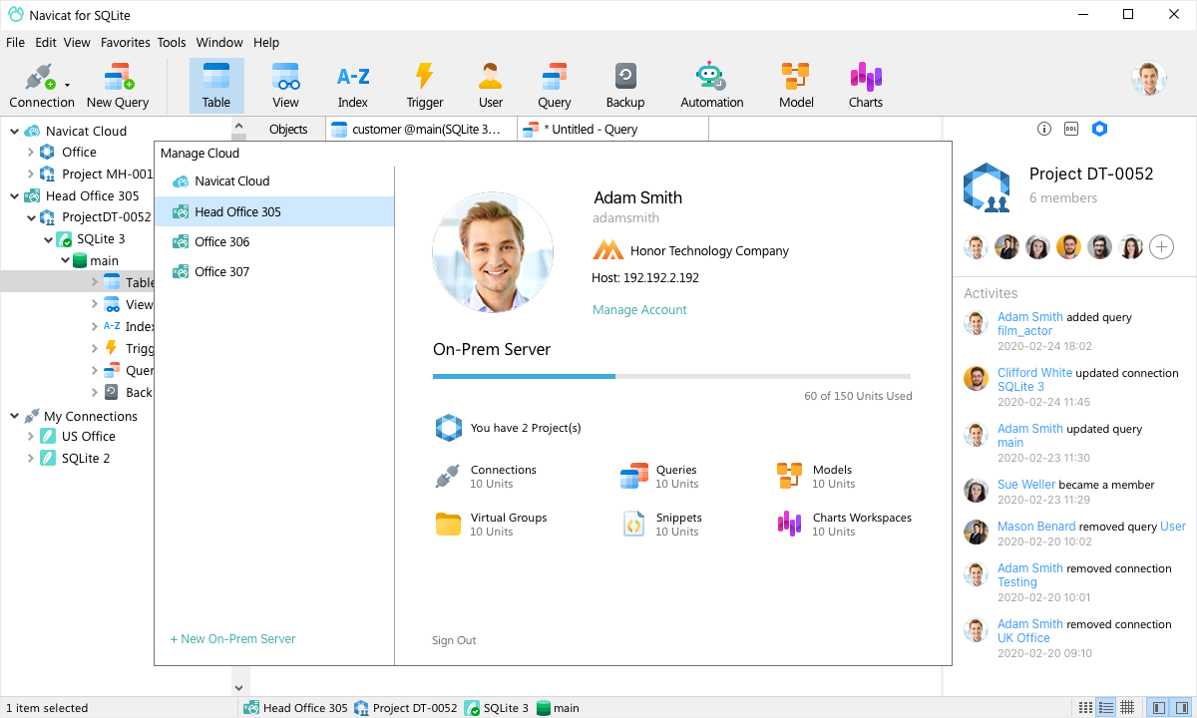
Task: Switch to the Objects tab
Action: coord(288,129)
